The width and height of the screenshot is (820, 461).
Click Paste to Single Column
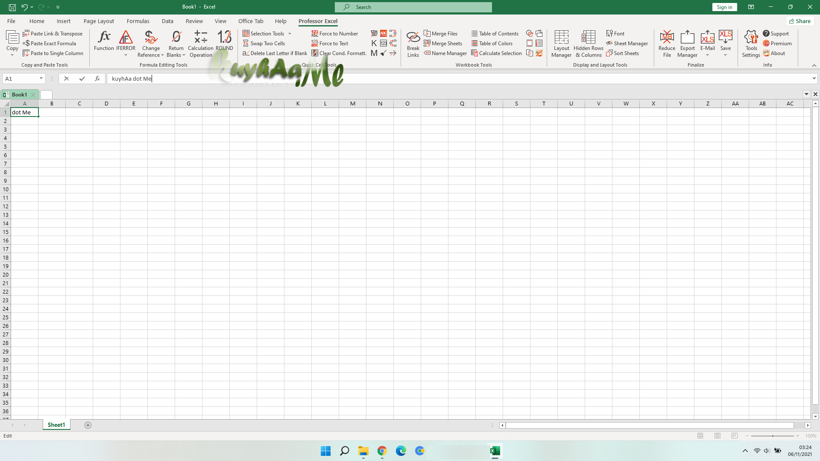[53, 53]
